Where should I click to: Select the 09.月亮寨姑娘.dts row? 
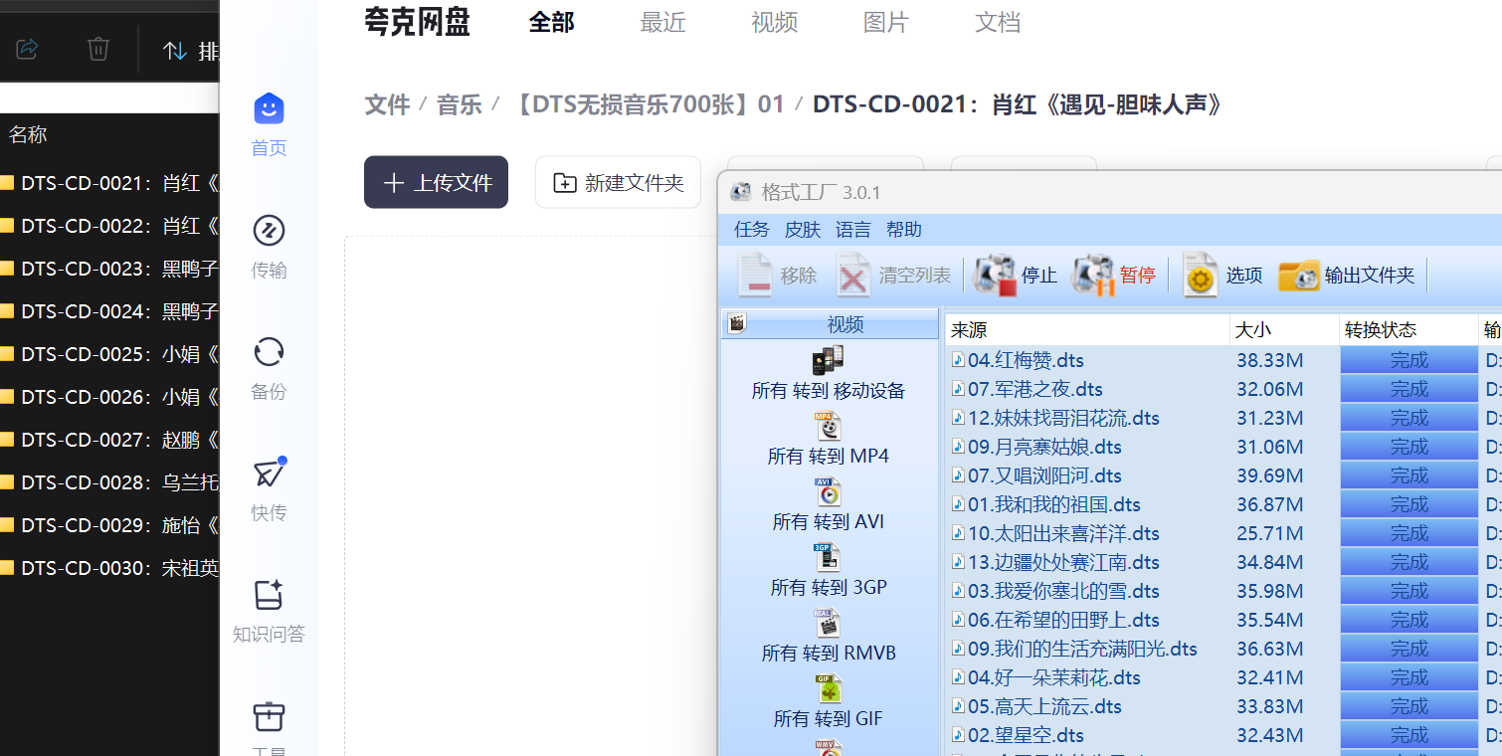click(x=1223, y=447)
